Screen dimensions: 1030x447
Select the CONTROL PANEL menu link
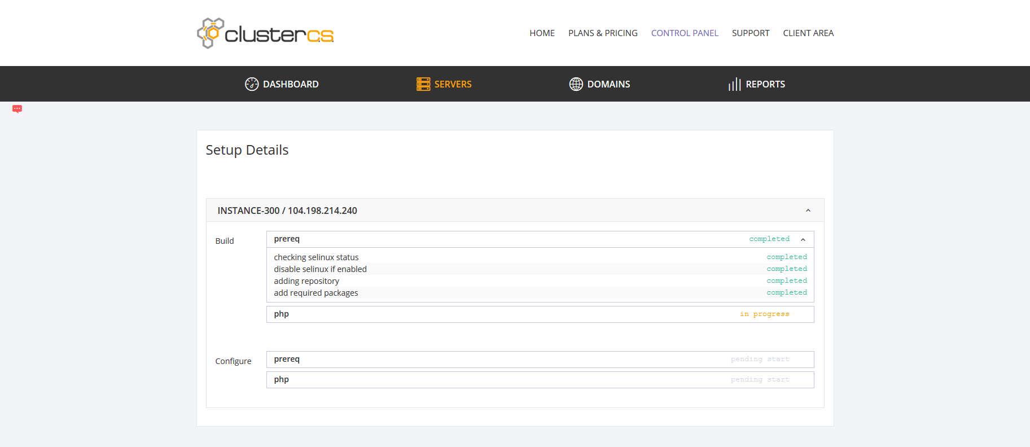point(685,33)
